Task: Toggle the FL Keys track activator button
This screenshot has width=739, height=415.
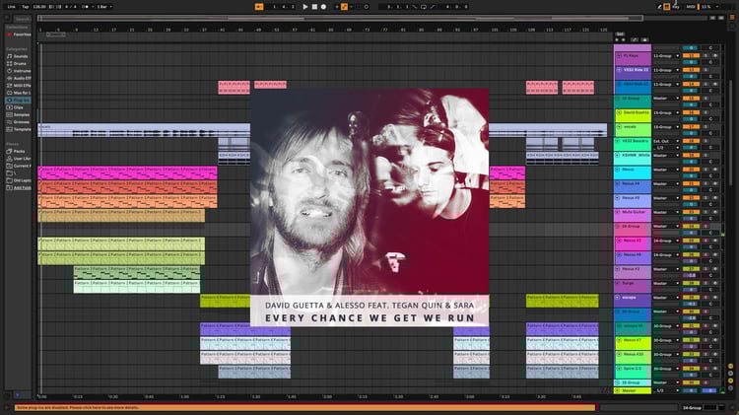Action: [x=691, y=56]
